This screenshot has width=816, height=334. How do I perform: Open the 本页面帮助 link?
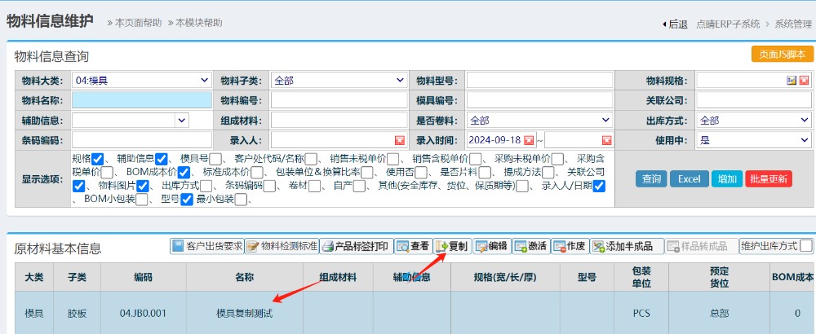point(135,23)
